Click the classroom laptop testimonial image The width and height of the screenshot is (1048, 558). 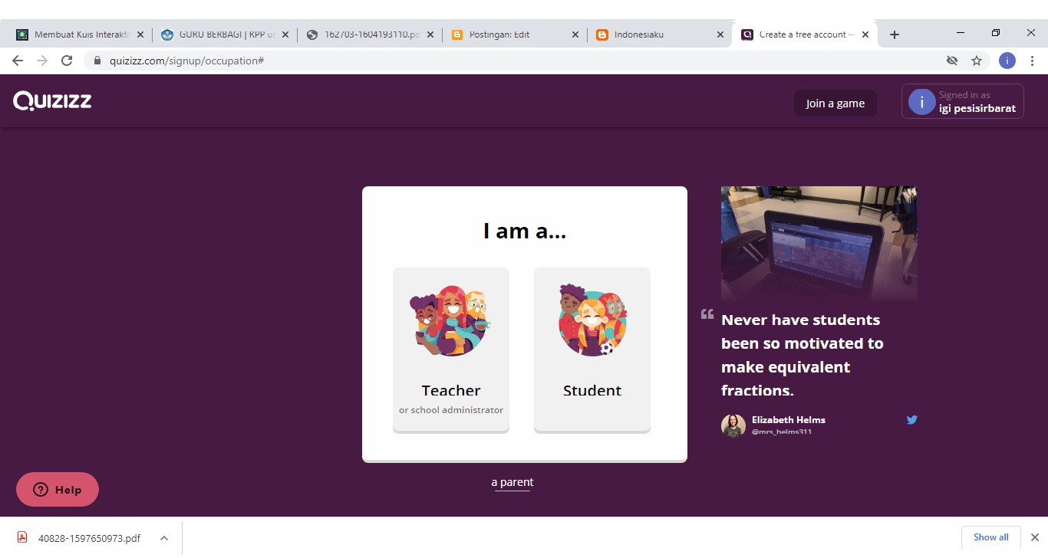tap(818, 242)
